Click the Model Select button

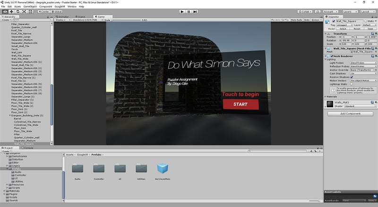[343, 29]
